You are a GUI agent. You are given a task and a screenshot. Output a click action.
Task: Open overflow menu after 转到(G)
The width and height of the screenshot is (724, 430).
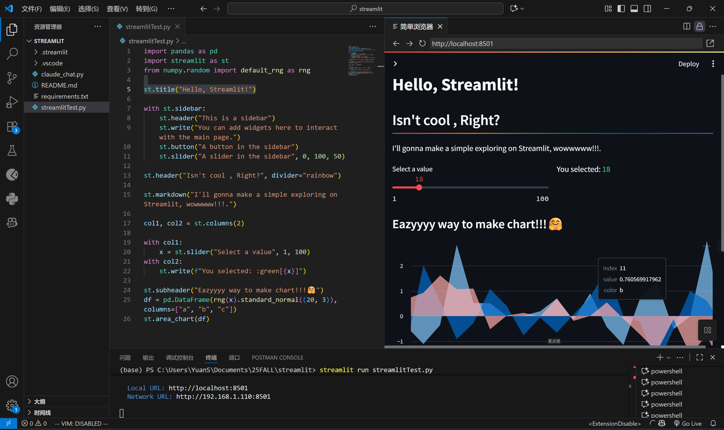point(171,9)
